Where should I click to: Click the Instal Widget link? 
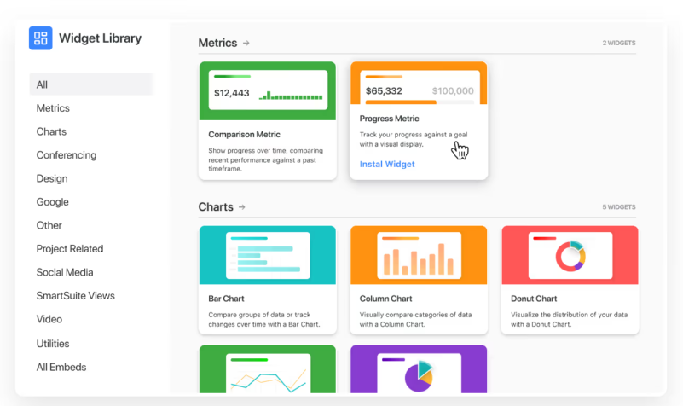tap(387, 165)
